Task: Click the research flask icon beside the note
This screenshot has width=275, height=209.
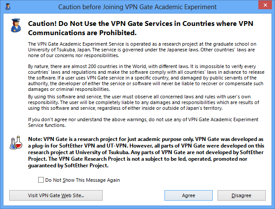Action: click(16, 143)
